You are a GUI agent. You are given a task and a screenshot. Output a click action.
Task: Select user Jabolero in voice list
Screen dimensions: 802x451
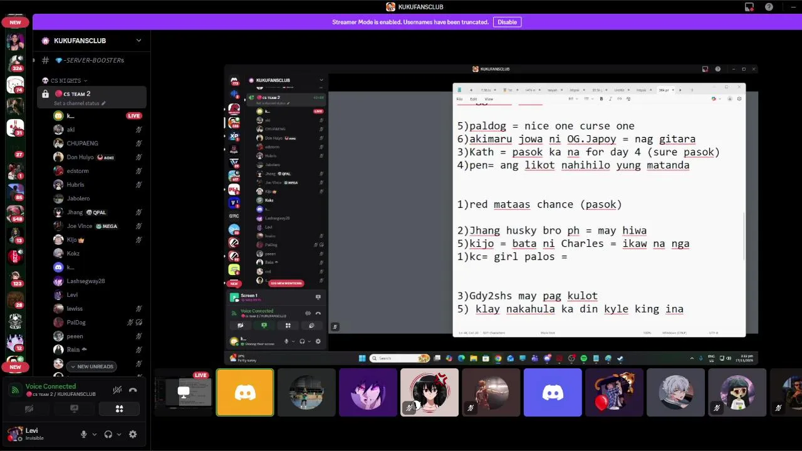click(98, 199)
